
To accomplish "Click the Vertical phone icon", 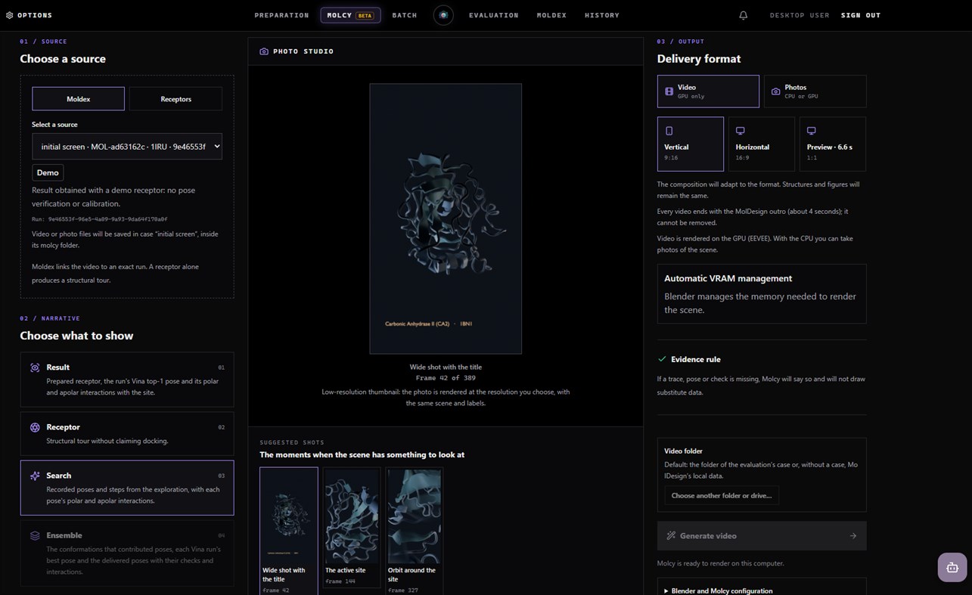I will 669,131.
